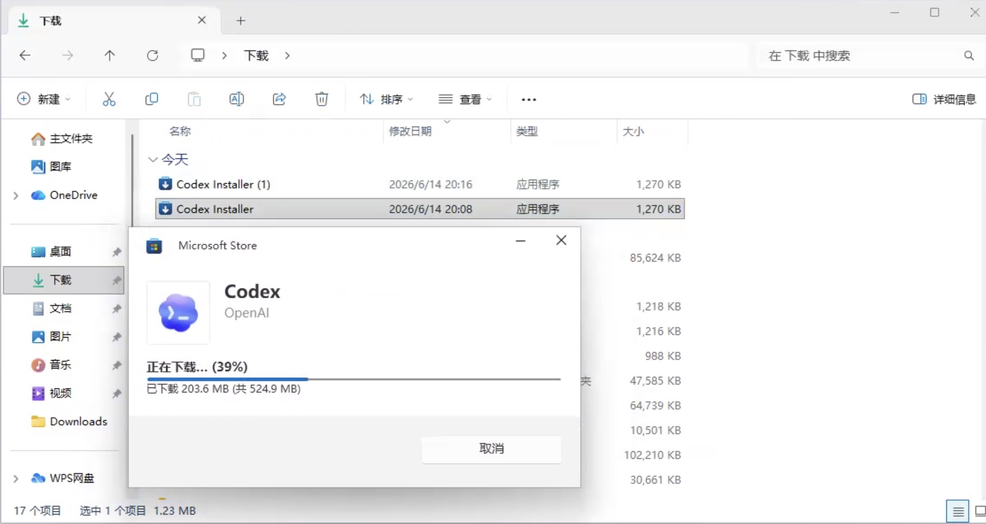Unpin Pictures (图片) from quick access
The height and width of the screenshot is (524, 986).
pos(117,337)
